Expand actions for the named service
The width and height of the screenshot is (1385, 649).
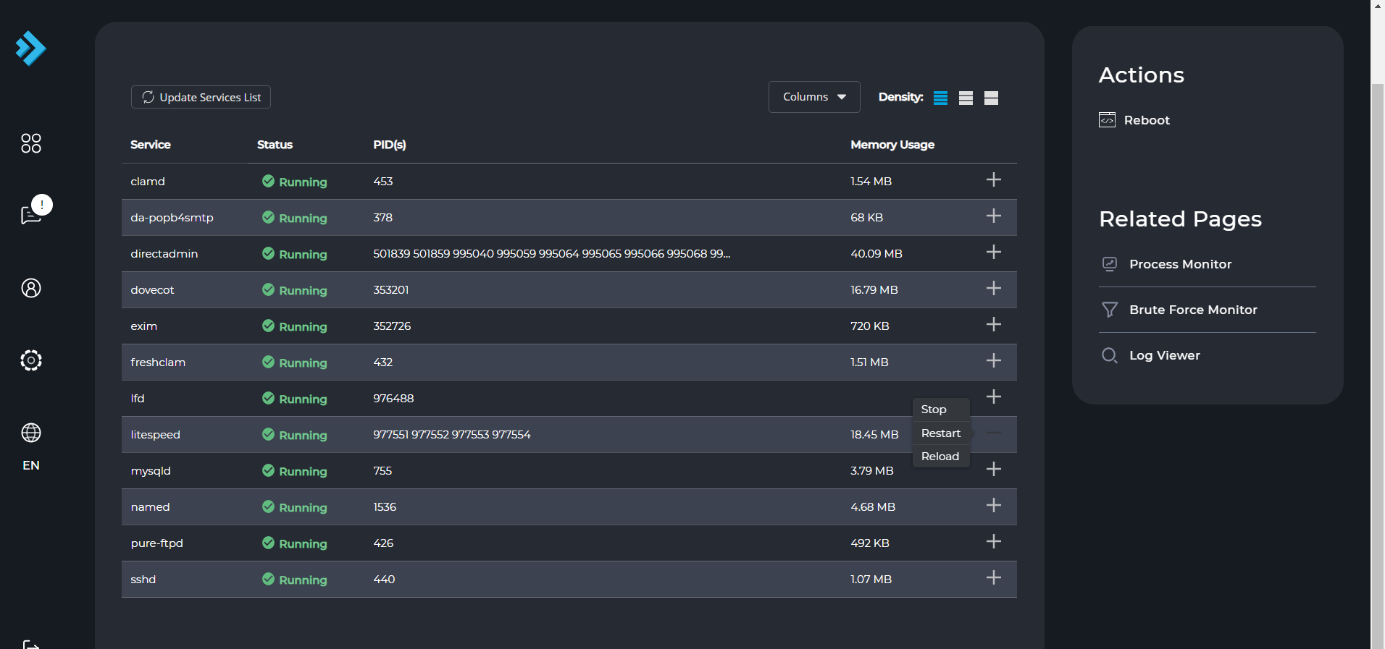tap(994, 506)
